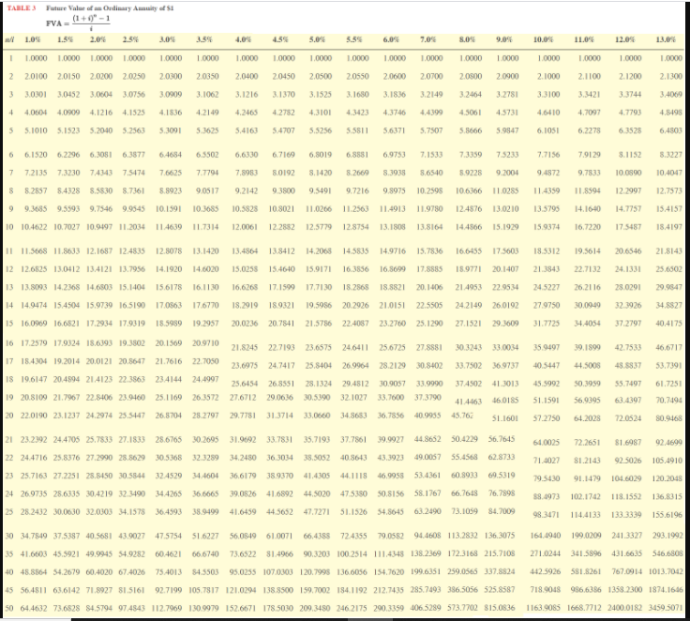This screenshot has width=690, height=621.
Task: Click value 81.6987 in row 21
Action: 628,442
